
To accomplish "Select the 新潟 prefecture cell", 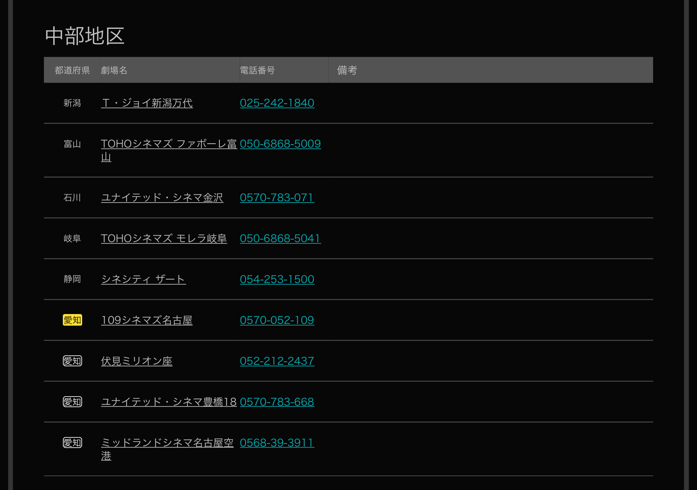I will tap(72, 103).
